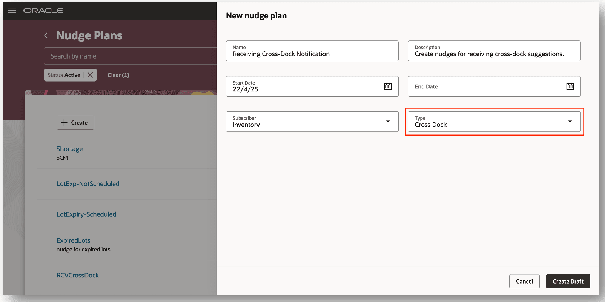Click the Clear (1) filters link

tap(118, 75)
